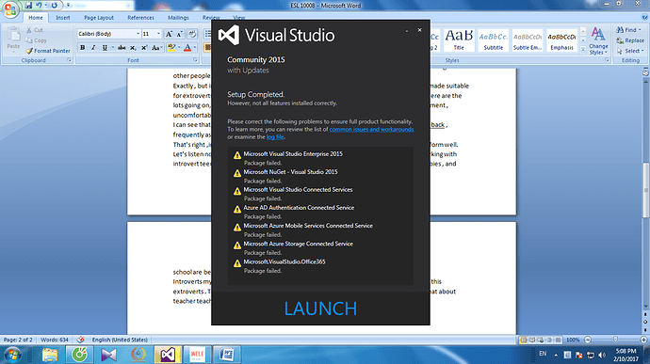Cut the selected text

tap(35, 30)
